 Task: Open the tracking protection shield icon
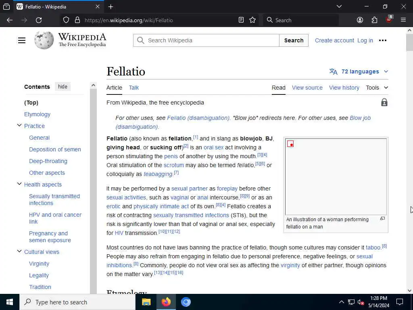pyautogui.click(x=66, y=20)
